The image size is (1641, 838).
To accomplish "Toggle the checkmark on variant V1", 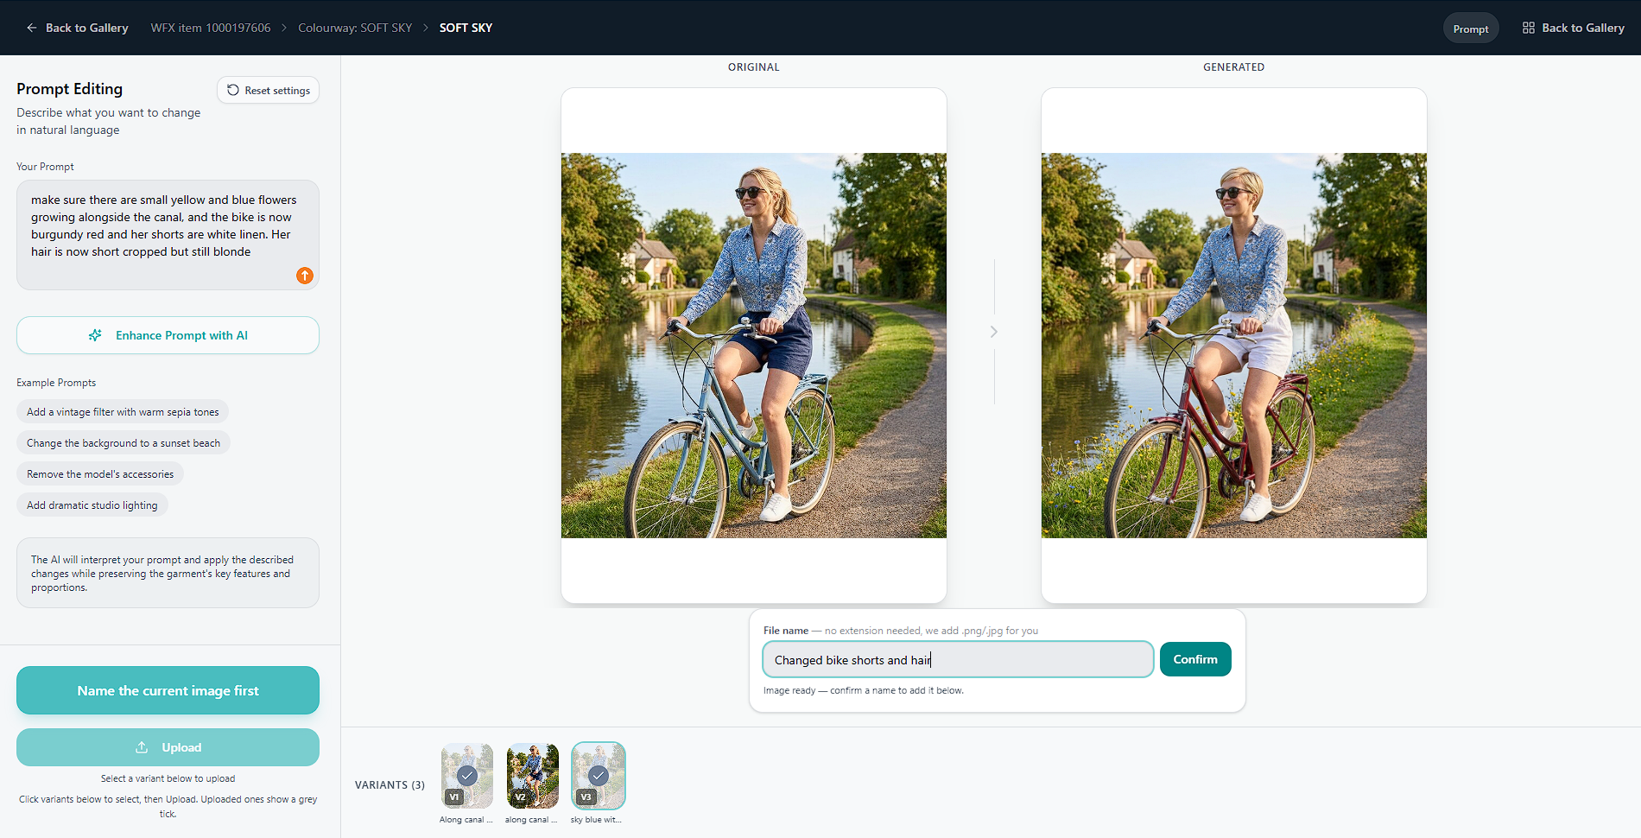I will coord(467,775).
